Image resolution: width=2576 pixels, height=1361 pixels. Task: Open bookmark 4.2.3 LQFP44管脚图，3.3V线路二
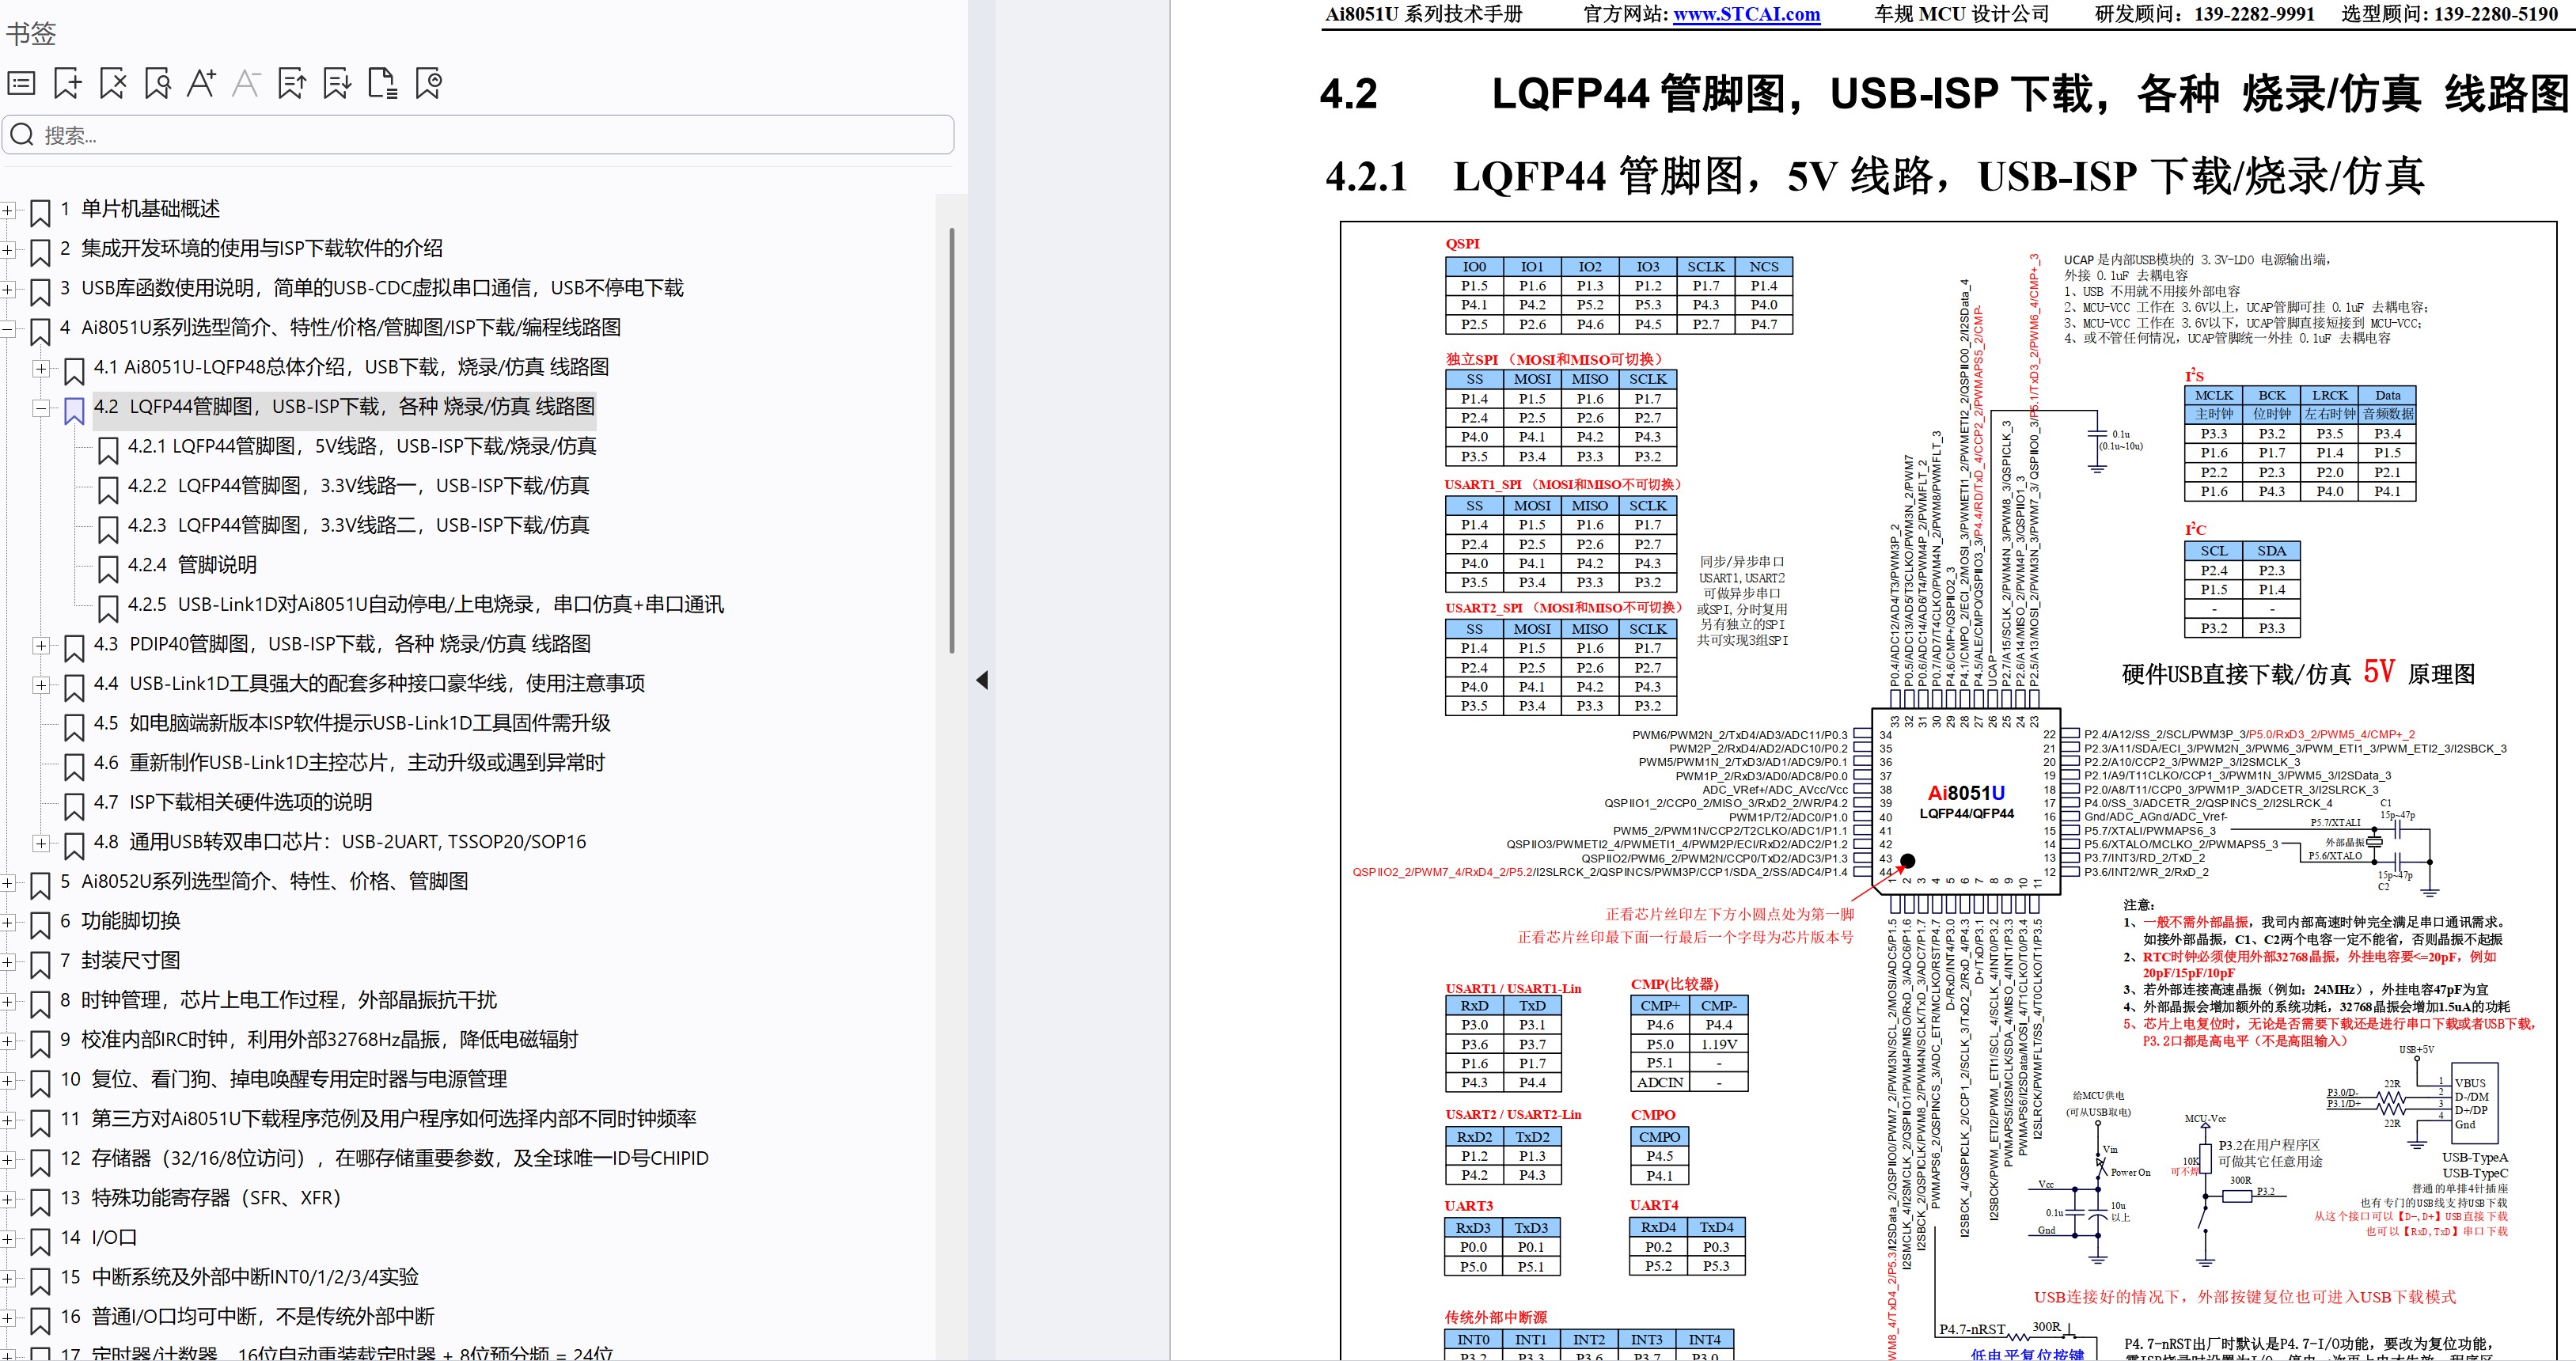(x=358, y=525)
